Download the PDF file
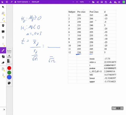 pos(111,2)
